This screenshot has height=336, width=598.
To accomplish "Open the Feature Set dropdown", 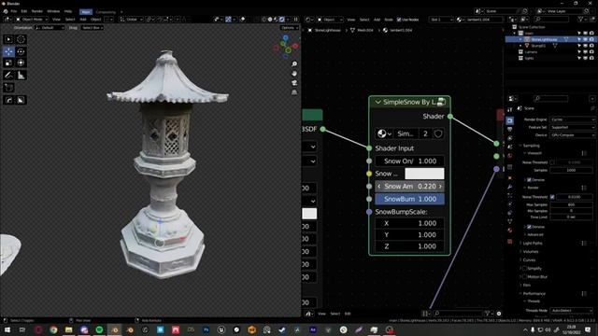I will (573, 127).
